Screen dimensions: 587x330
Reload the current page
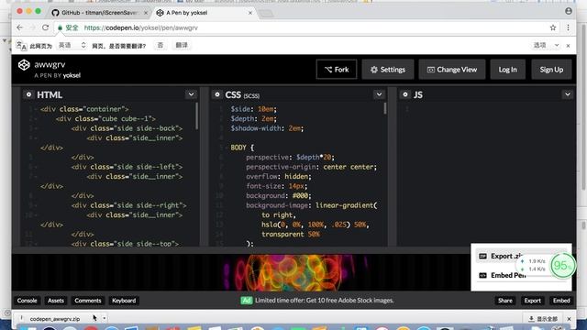[x=45, y=27]
